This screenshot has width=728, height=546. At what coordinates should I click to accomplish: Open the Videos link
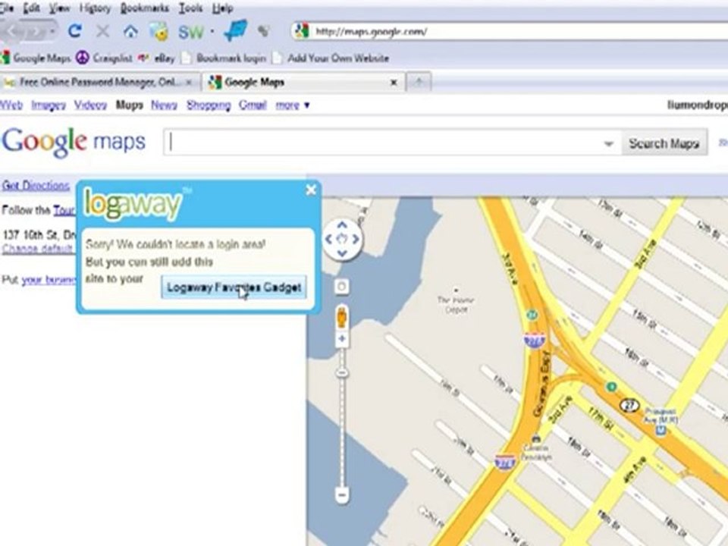[x=90, y=105]
